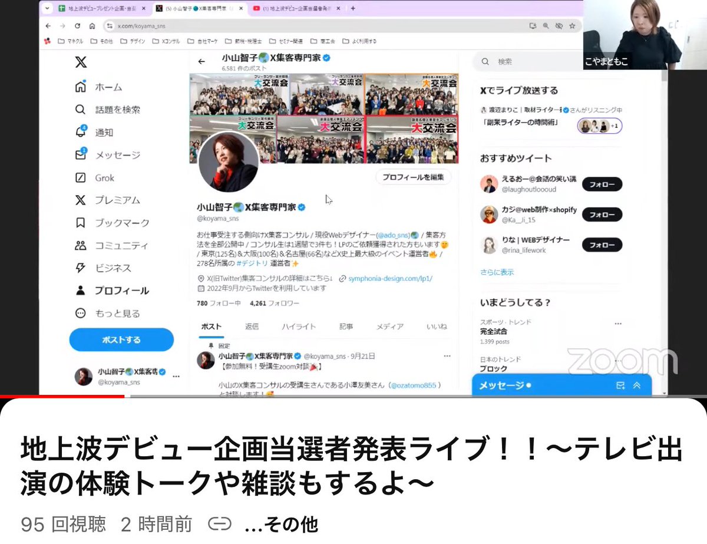Click プロフィールを編集 button
707x544 pixels.
[414, 177]
